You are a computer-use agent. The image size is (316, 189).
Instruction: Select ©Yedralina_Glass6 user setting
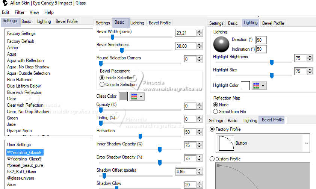(x=25, y=153)
